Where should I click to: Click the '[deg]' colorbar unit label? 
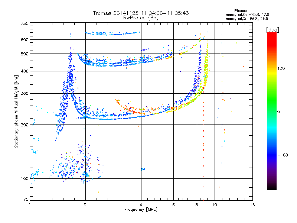[272, 30]
